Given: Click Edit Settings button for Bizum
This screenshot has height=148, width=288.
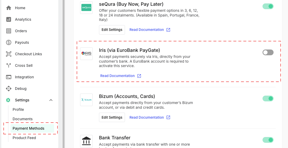Looking at the screenshot, I should 112,117.
